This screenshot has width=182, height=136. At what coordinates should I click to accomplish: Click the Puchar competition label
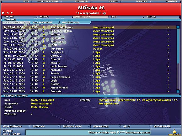point(98,49)
